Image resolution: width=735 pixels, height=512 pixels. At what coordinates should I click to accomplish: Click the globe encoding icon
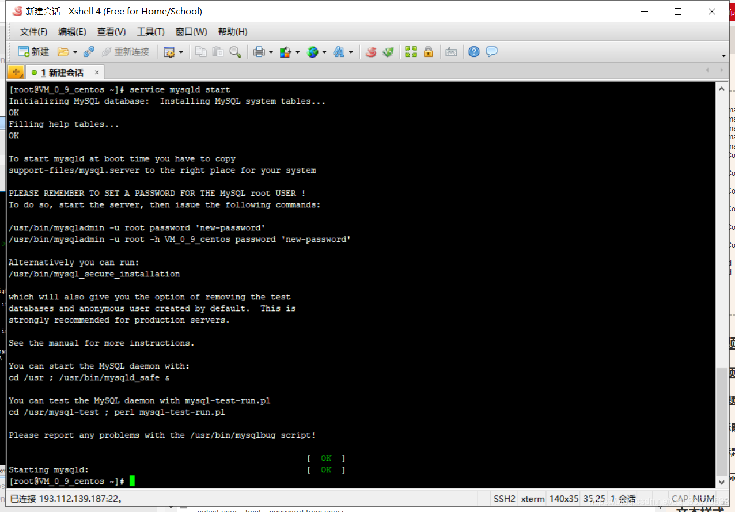[x=312, y=52]
